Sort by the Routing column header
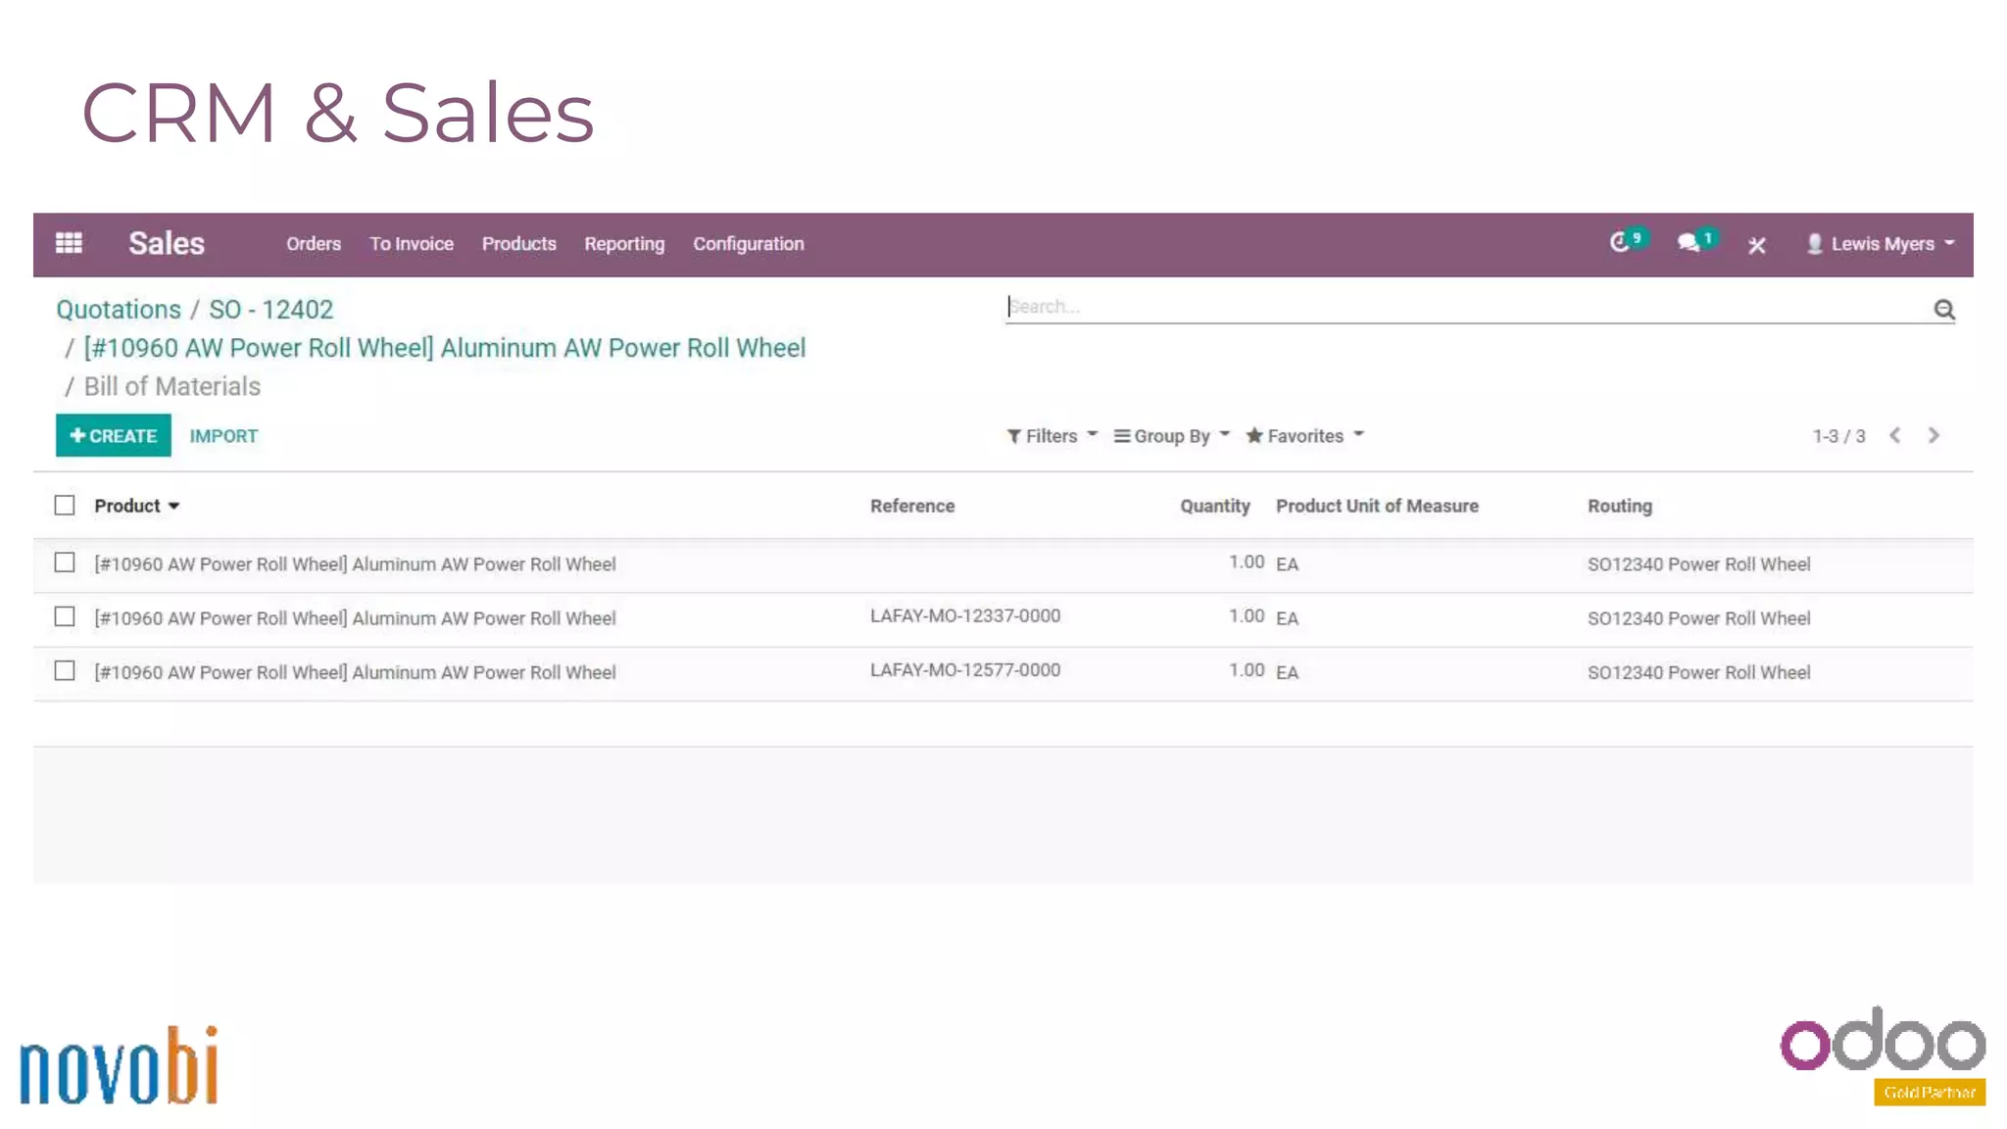Screen dimensions: 2007x1129 (x=1620, y=506)
